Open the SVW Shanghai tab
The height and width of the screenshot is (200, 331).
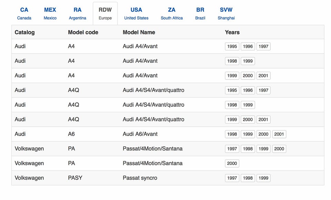point(226,13)
